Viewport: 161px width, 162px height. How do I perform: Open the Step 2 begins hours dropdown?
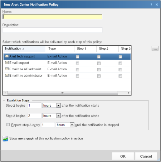coord(58,106)
